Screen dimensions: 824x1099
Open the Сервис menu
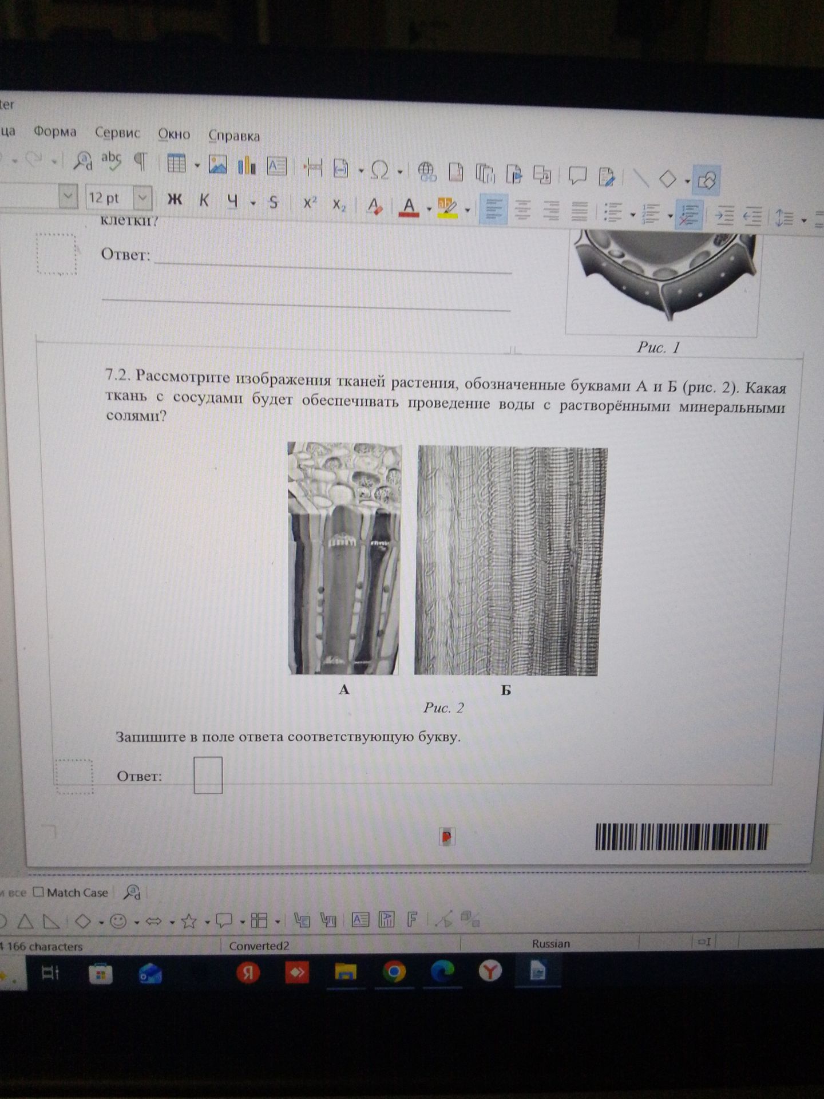click(117, 133)
